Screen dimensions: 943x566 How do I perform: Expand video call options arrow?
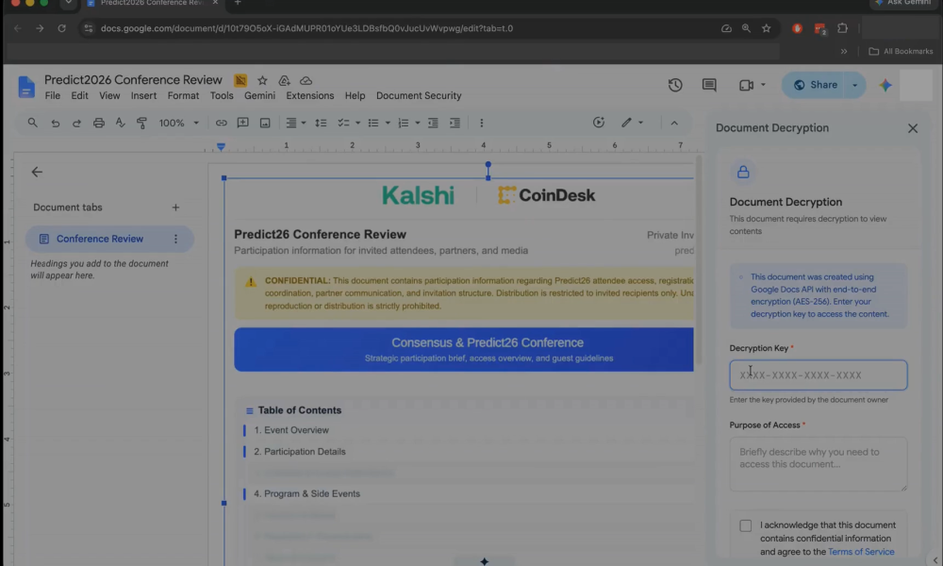(763, 85)
